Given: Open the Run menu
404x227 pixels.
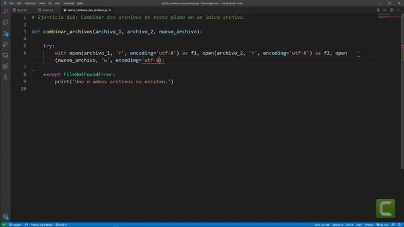Looking at the screenshot, I should point(57,3).
